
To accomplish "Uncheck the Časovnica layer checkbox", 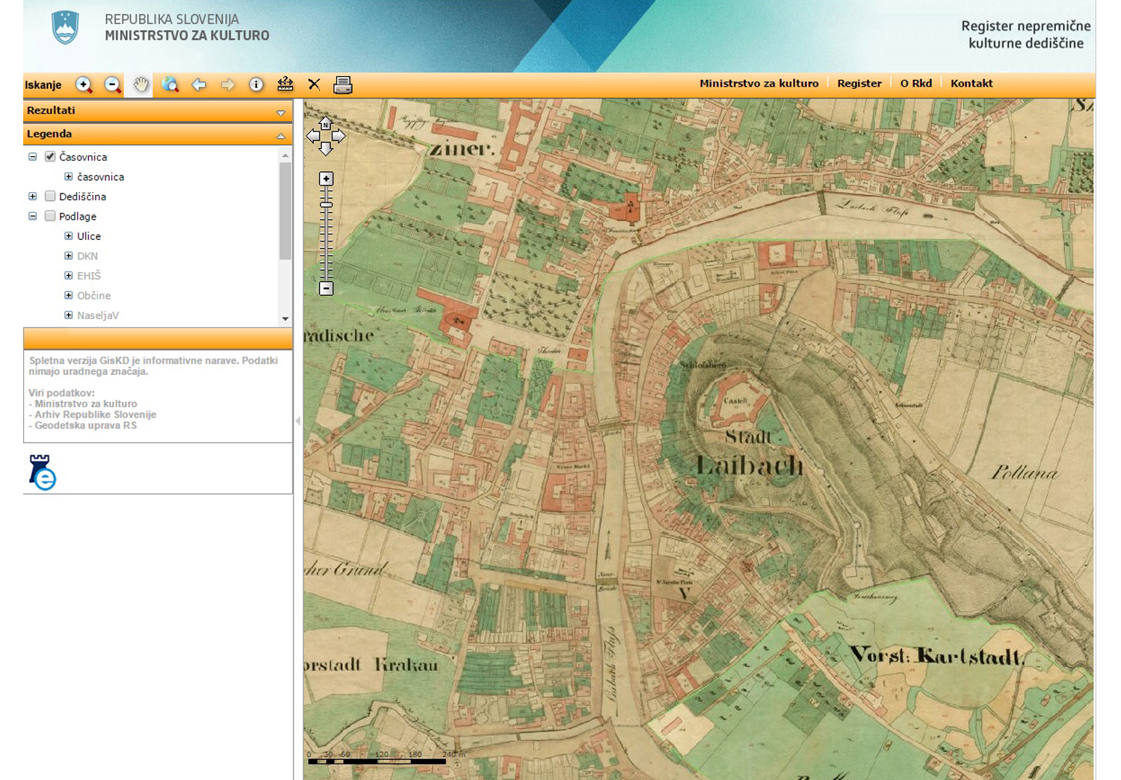I will (x=50, y=157).
